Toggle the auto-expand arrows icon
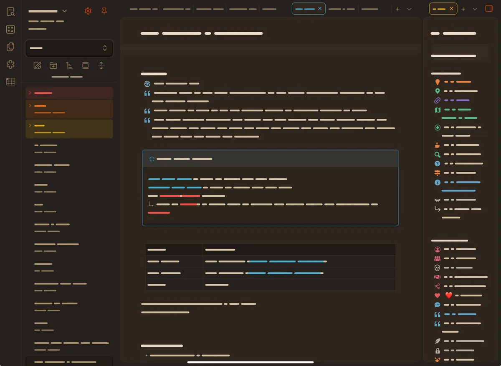501x366 pixels. (x=101, y=65)
